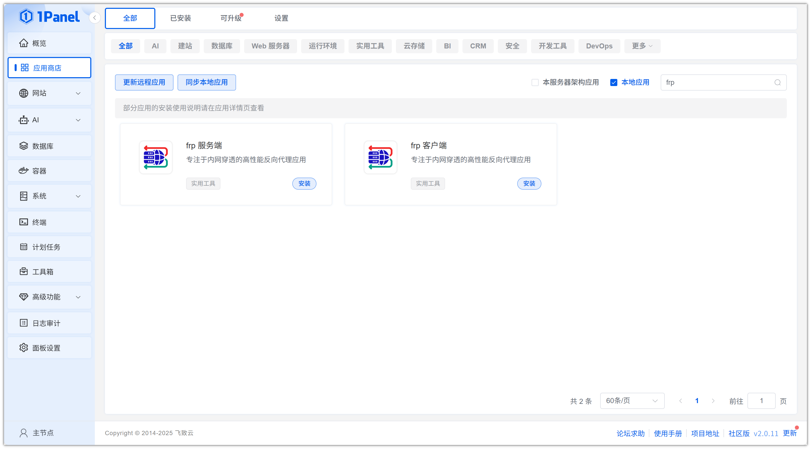Uncheck the 本地应用 checkbox

[614, 82]
